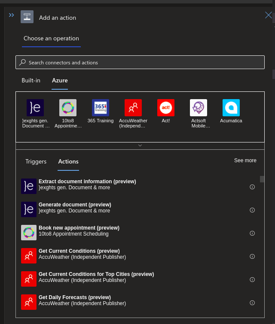Viewport: 275px width, 324px height.
Task: Switch to the Built-in tab
Action: [31, 81]
